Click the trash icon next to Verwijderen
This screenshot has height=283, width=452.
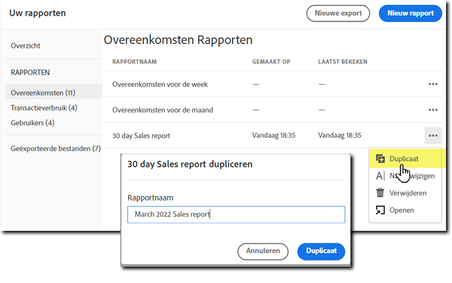tap(380, 193)
